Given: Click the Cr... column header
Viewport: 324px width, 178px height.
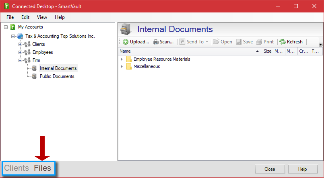Looking at the screenshot, I should [304, 51].
